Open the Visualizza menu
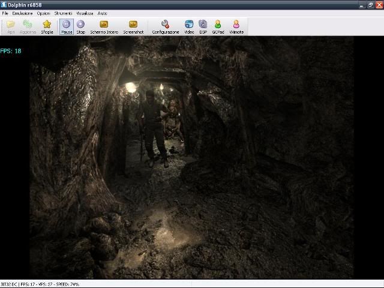Viewport: 384px width, 288px height. pos(85,13)
